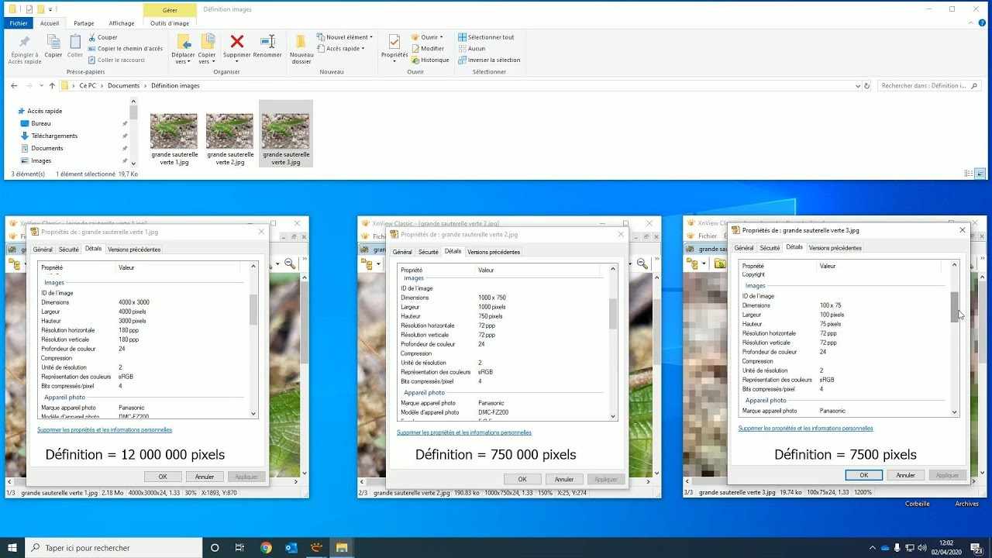Refresh the Explorer address bar
This screenshot has height=558, width=992.
click(x=866, y=86)
